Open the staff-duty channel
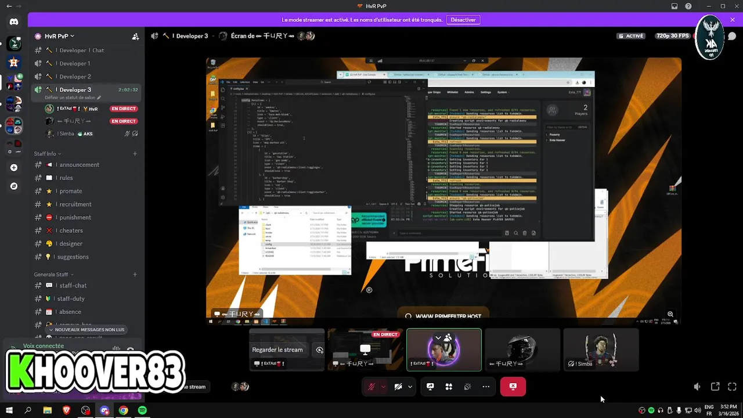Screen dimensions: 743x418 86,299
